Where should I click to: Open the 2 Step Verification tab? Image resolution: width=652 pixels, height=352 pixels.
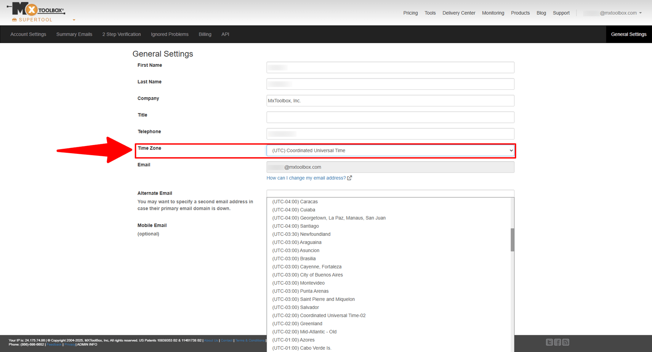[121, 34]
